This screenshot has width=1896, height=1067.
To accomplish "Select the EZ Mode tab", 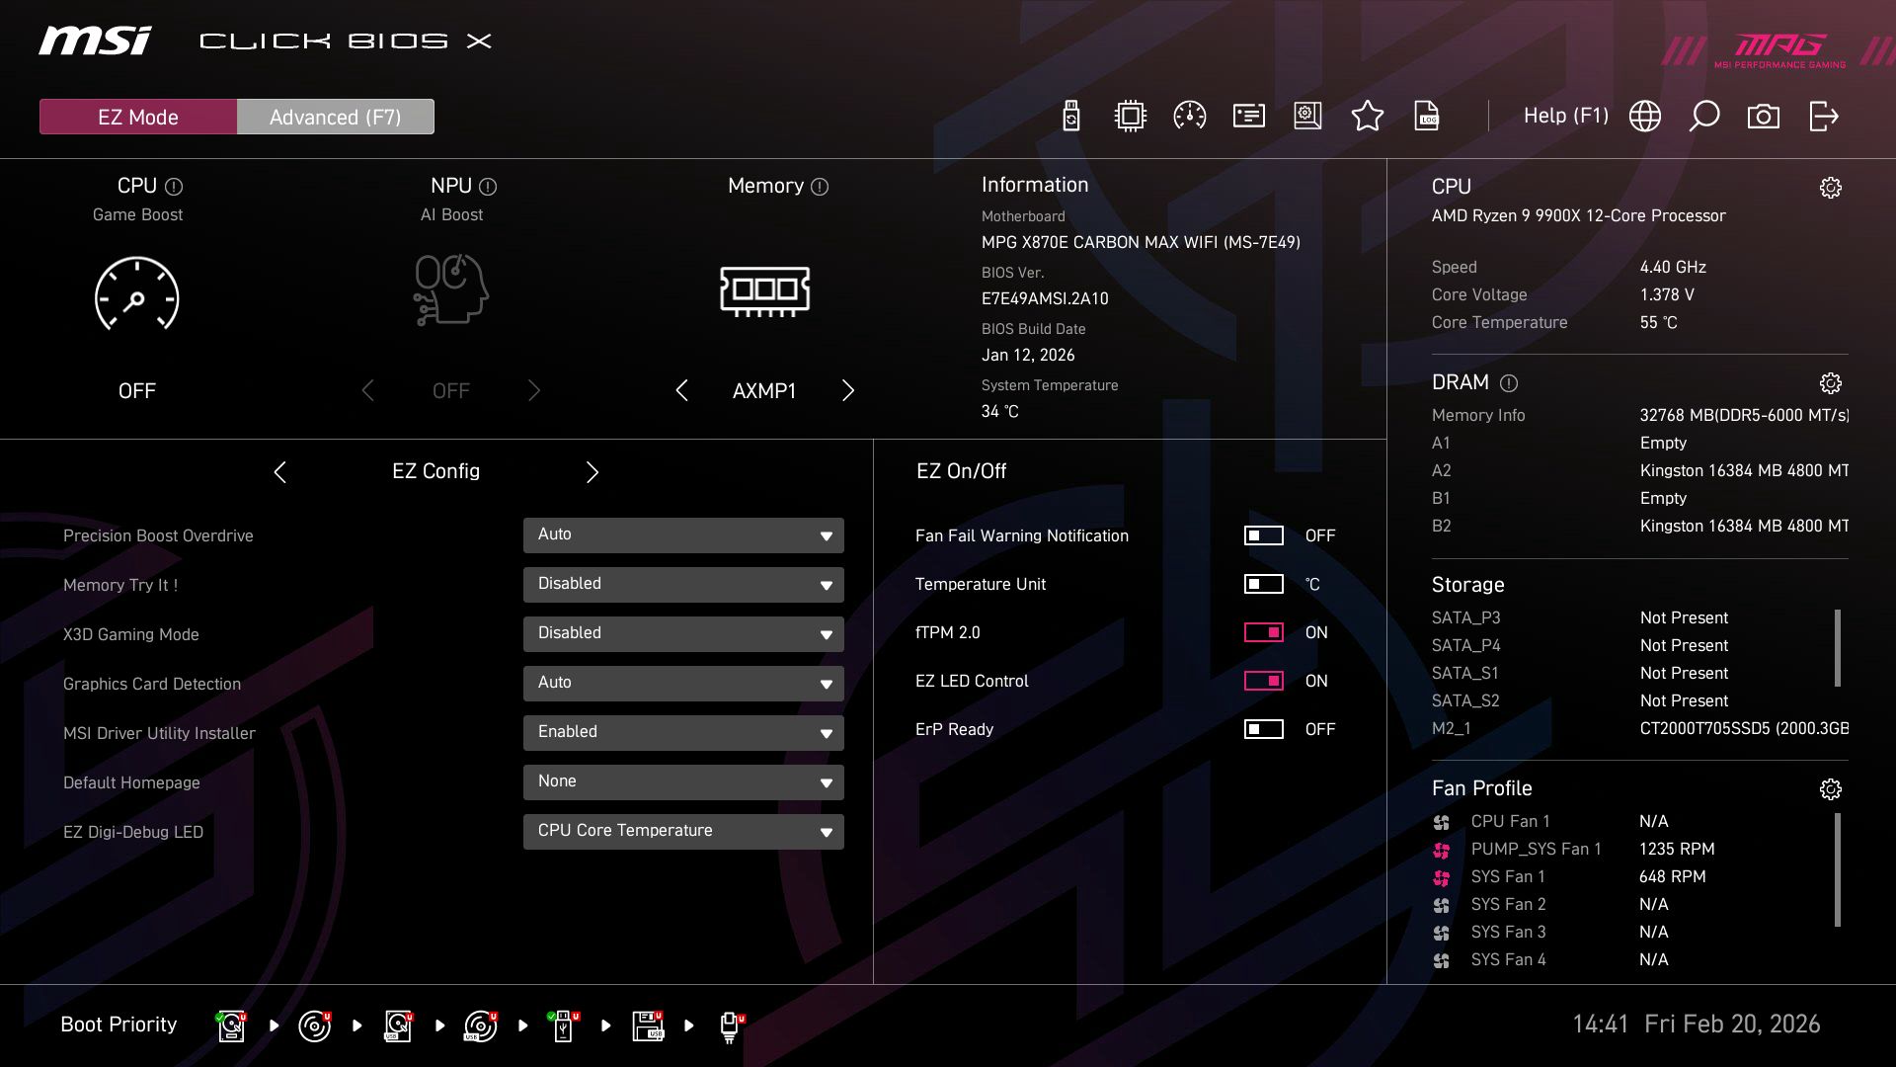I will tap(137, 116).
